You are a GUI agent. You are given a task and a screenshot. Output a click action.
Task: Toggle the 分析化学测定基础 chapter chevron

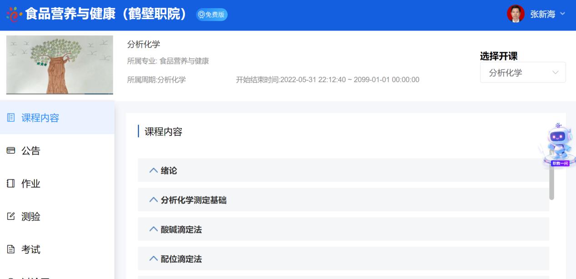pyautogui.click(x=153, y=200)
